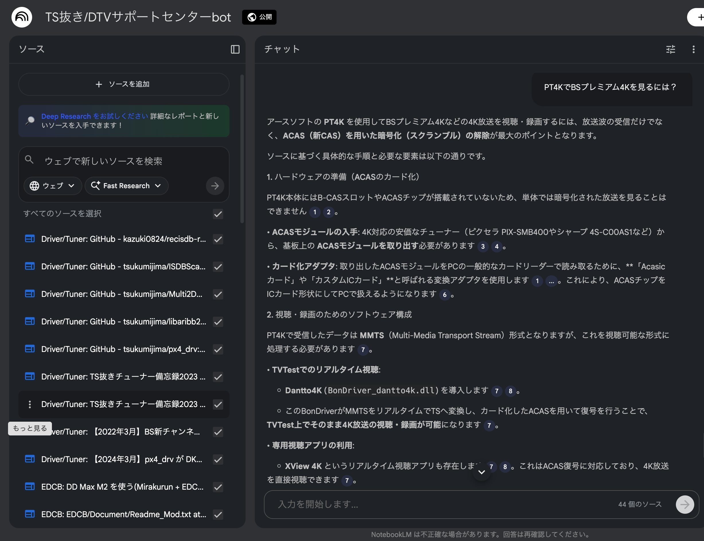Viewport: 704px width, 541px height.
Task: Open the Fast Research mode dropdown
Action: pyautogui.click(x=126, y=186)
